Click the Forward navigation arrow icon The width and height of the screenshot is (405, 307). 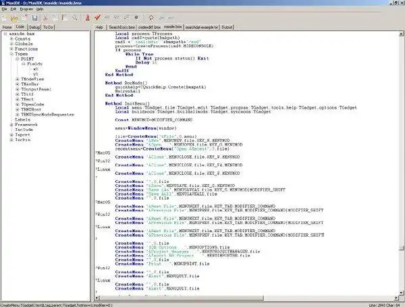tap(171, 18)
